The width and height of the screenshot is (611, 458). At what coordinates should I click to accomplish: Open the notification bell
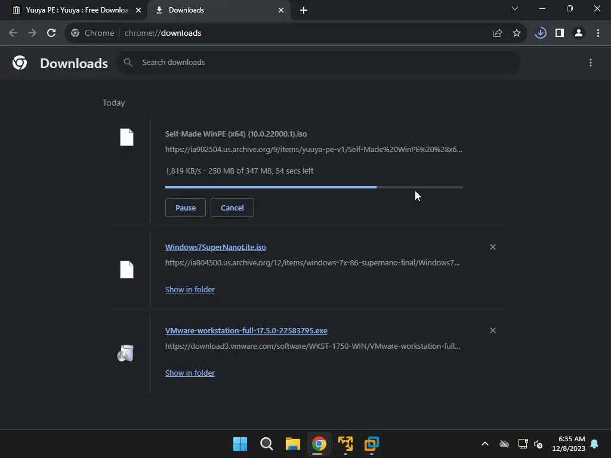595,444
